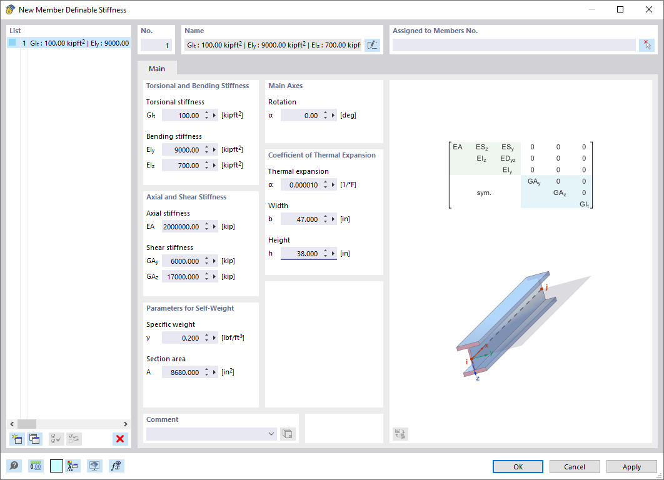The width and height of the screenshot is (664, 480).
Task: Confirm settings with OK
Action: click(x=517, y=466)
